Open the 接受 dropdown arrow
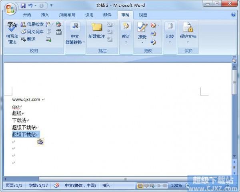The width and height of the screenshot is (240, 192). [142, 42]
